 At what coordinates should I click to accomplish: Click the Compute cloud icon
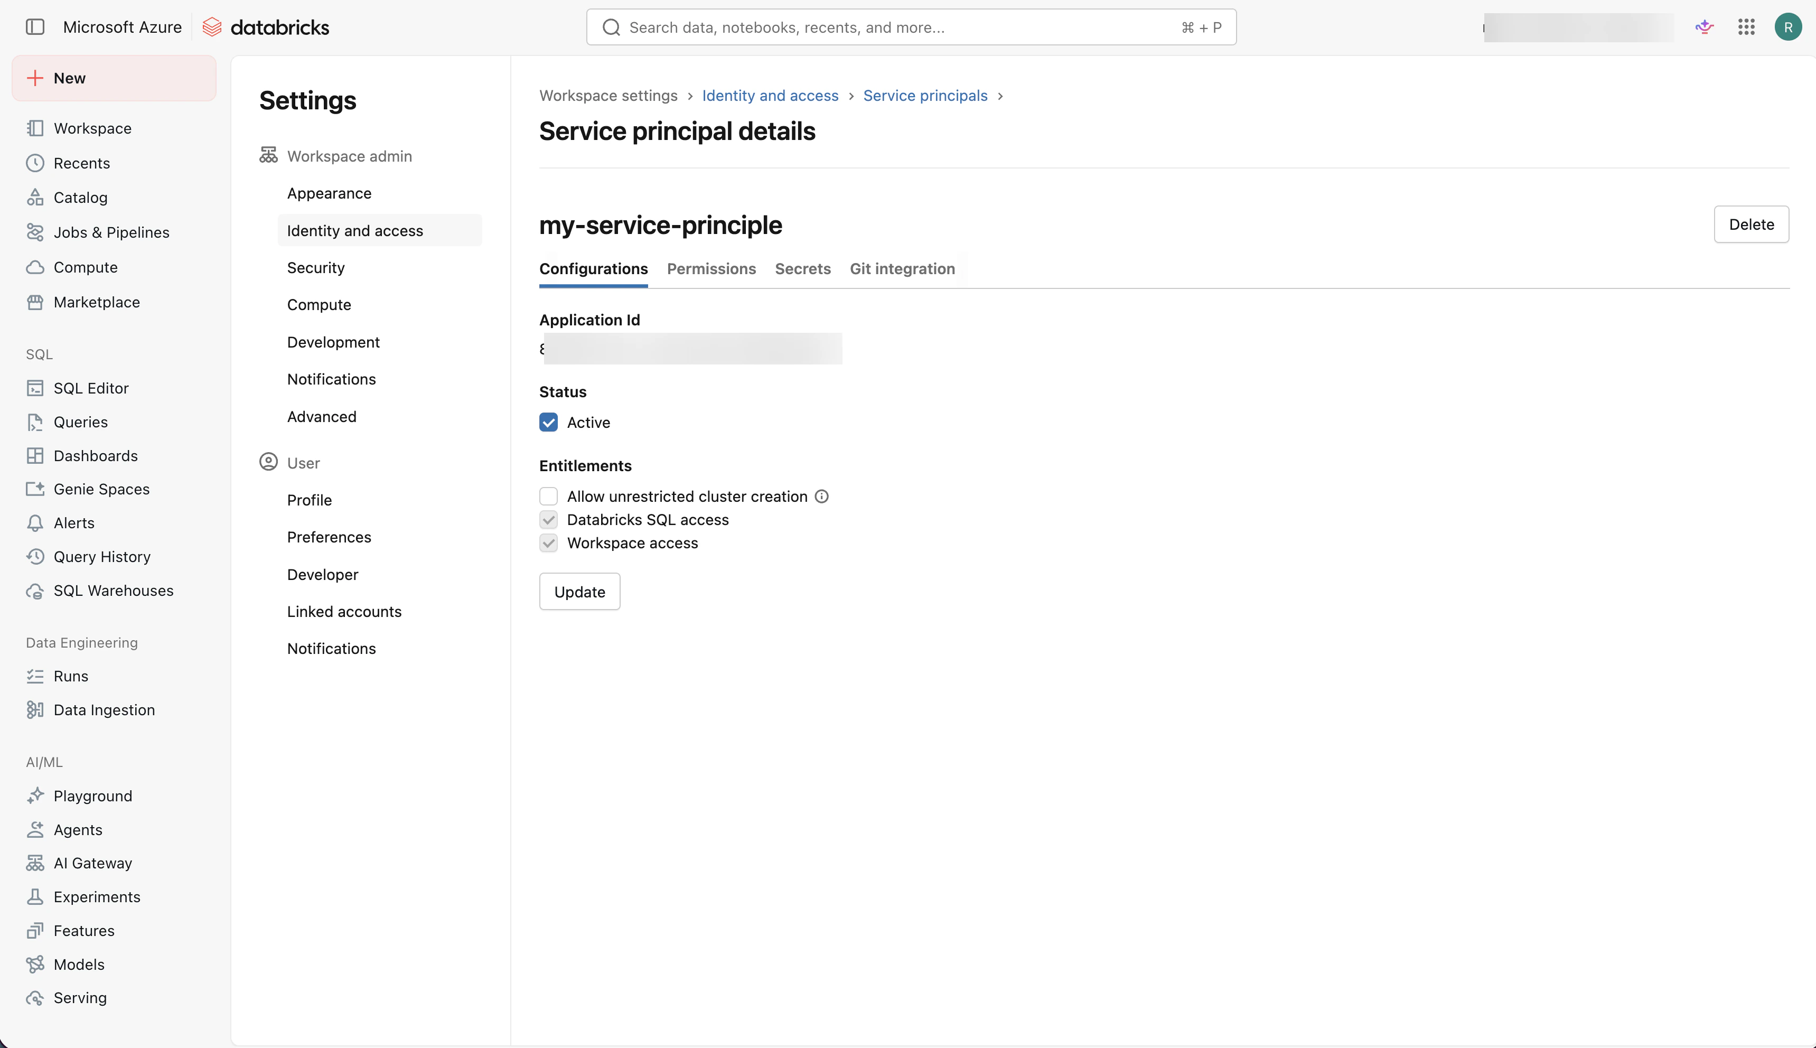pyautogui.click(x=35, y=267)
